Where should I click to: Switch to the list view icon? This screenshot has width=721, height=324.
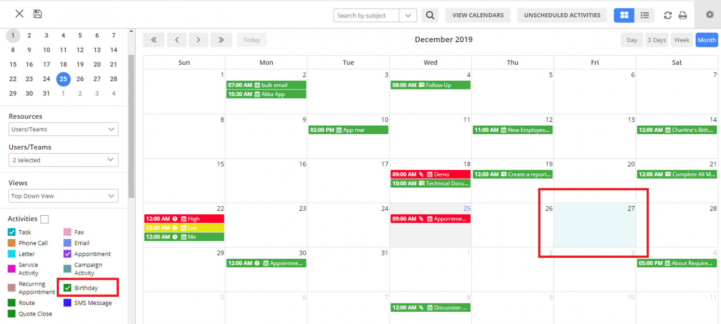644,15
